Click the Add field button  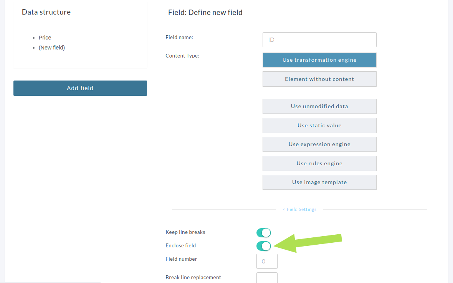[80, 88]
